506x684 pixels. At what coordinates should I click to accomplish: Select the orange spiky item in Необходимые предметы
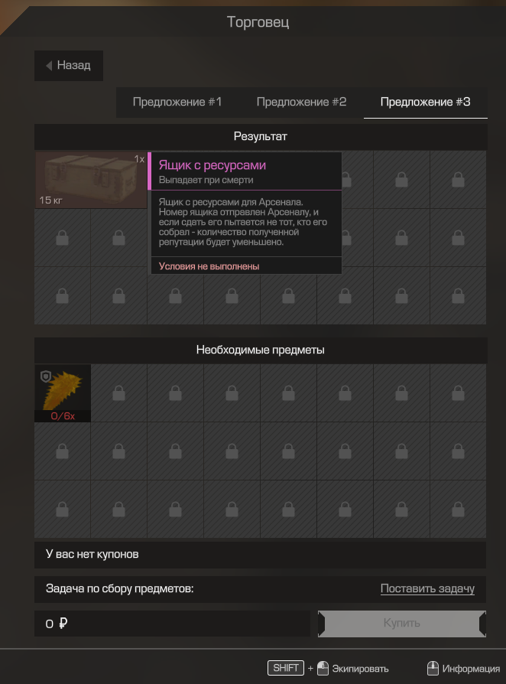coord(63,393)
